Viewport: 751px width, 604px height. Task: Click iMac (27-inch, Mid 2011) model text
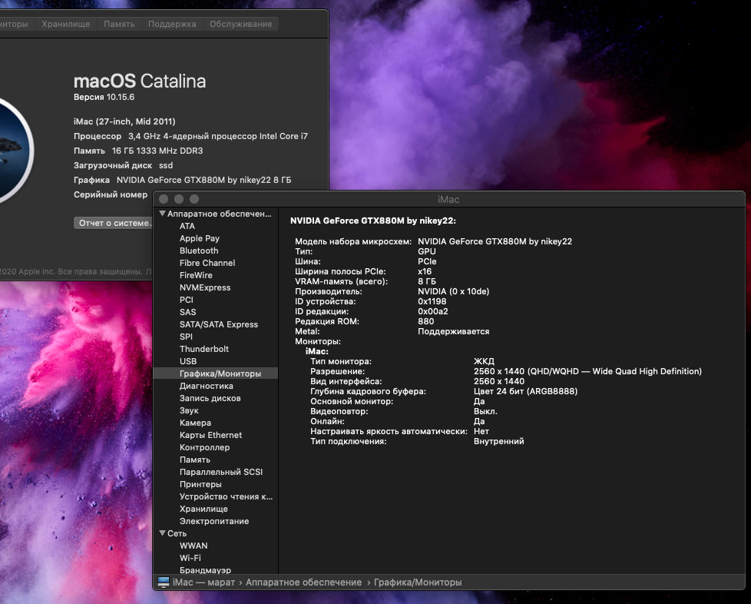[124, 121]
